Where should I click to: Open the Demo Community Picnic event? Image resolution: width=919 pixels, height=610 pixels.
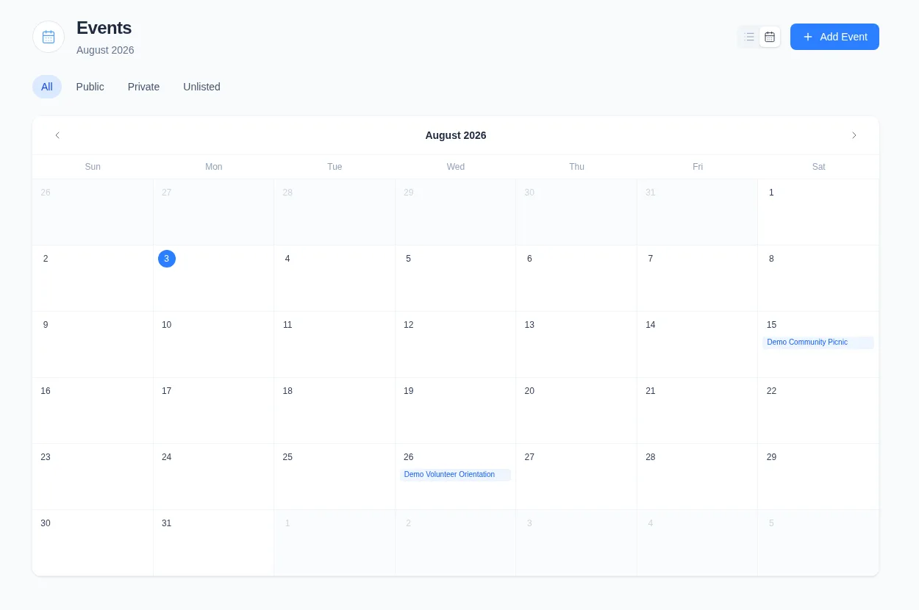pyautogui.click(x=818, y=342)
